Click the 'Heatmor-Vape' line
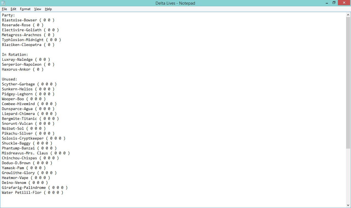This screenshot has height=208, width=351. click(x=26, y=178)
